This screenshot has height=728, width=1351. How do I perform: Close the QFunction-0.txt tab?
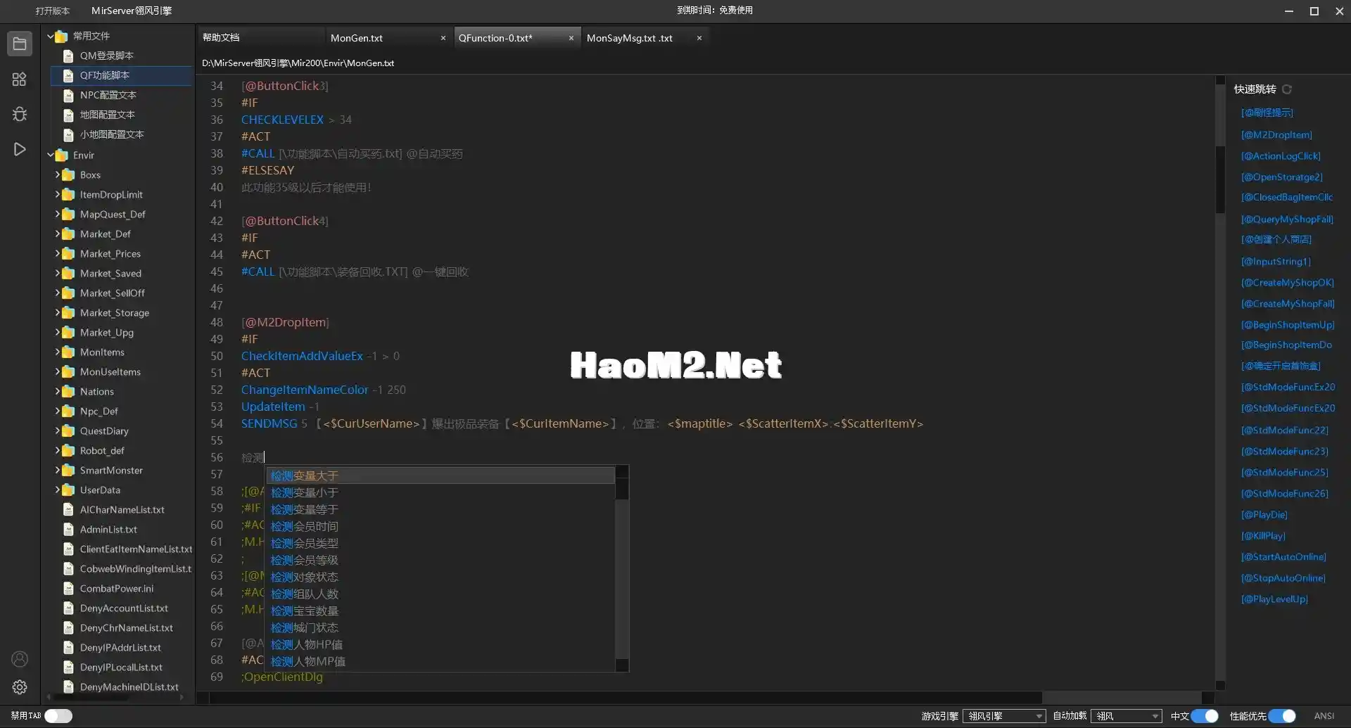[x=571, y=38]
